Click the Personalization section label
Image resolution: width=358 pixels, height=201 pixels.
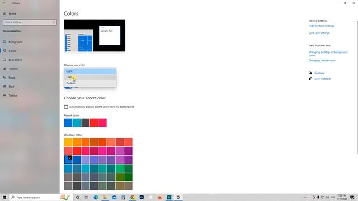12,31
